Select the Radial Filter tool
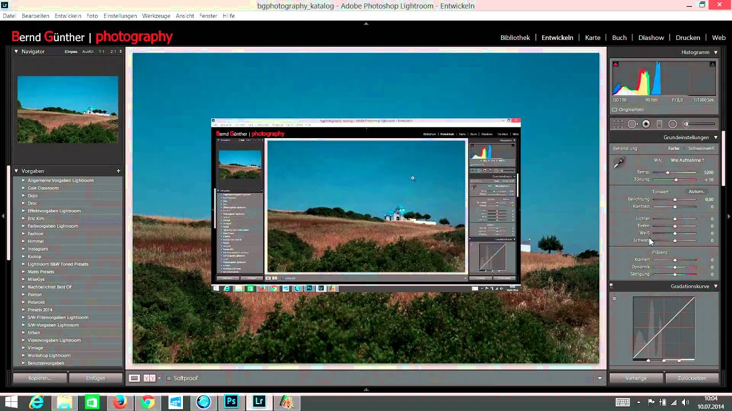 673,124
